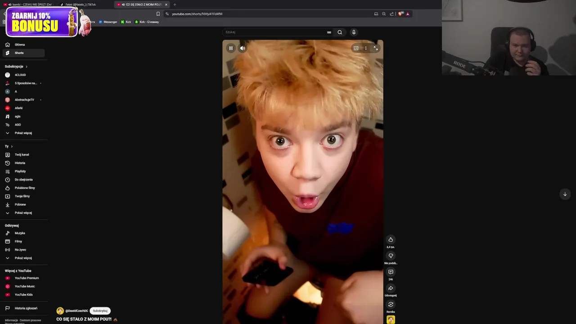Expand subscriptions with Pokaż więcej

23,133
